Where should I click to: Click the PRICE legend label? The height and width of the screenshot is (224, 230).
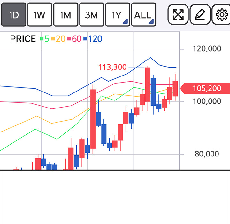[x=23, y=39]
